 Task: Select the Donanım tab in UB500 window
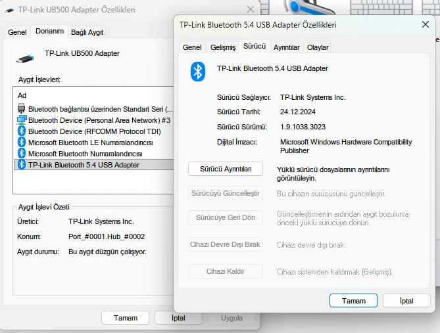tap(49, 31)
